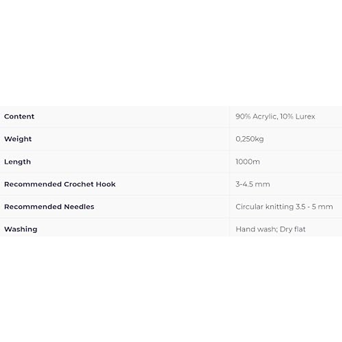
Task: Click the Content row label
Action: tap(19, 116)
